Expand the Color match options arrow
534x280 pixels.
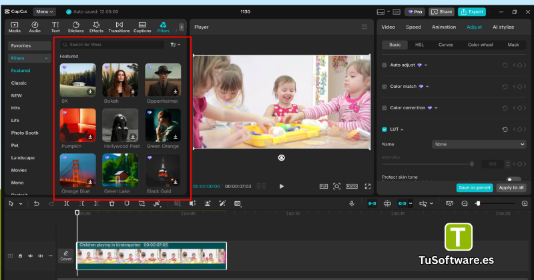pos(427,87)
